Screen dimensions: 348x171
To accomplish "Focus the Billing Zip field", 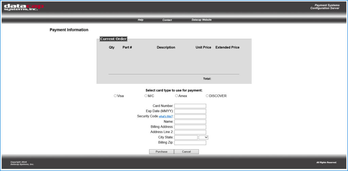I will (190, 143).
